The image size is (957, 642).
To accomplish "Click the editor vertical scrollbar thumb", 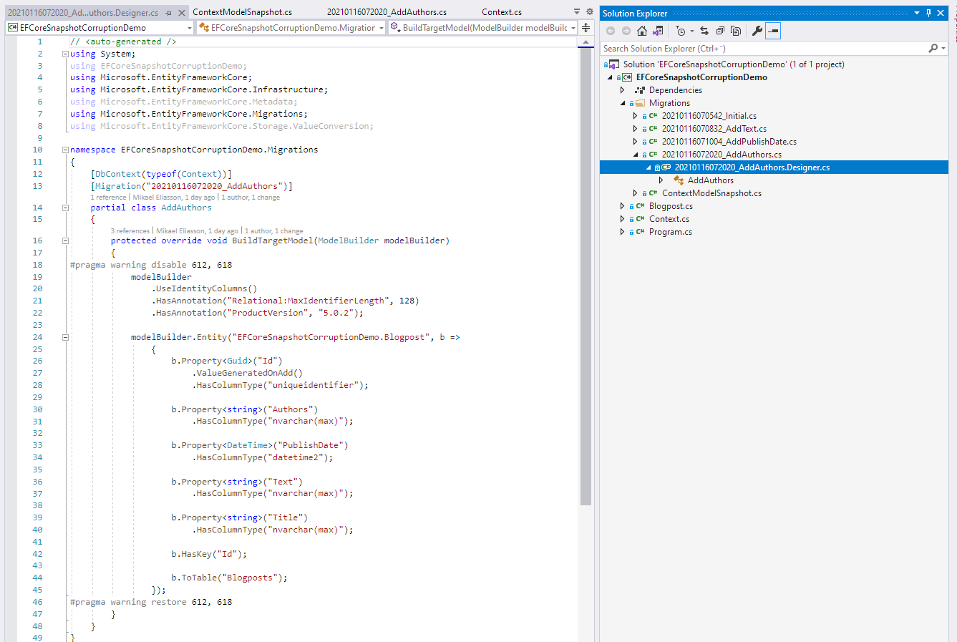I will 586,276.
